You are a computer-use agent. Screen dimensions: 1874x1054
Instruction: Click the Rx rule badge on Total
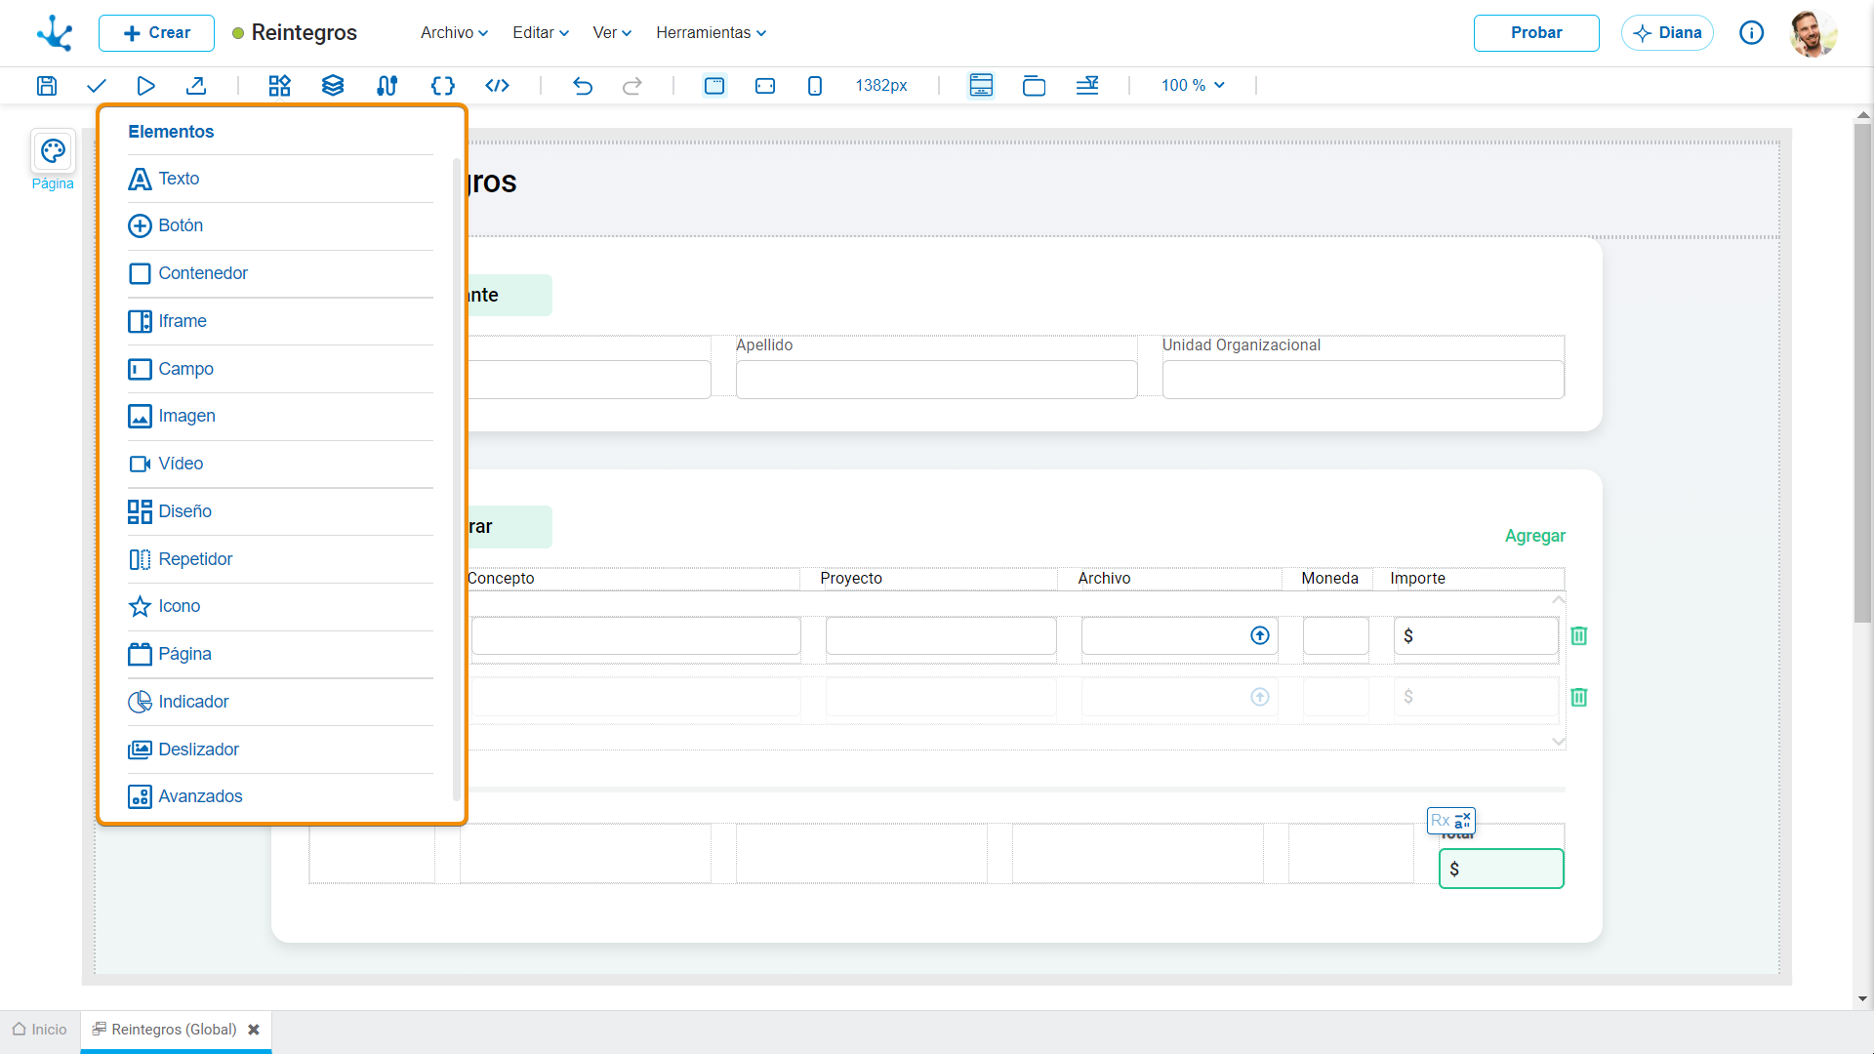click(1450, 821)
